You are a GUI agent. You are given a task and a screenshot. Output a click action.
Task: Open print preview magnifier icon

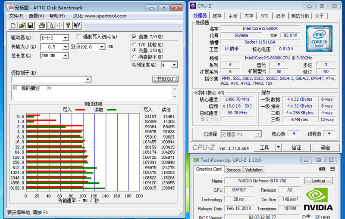tap(51, 25)
